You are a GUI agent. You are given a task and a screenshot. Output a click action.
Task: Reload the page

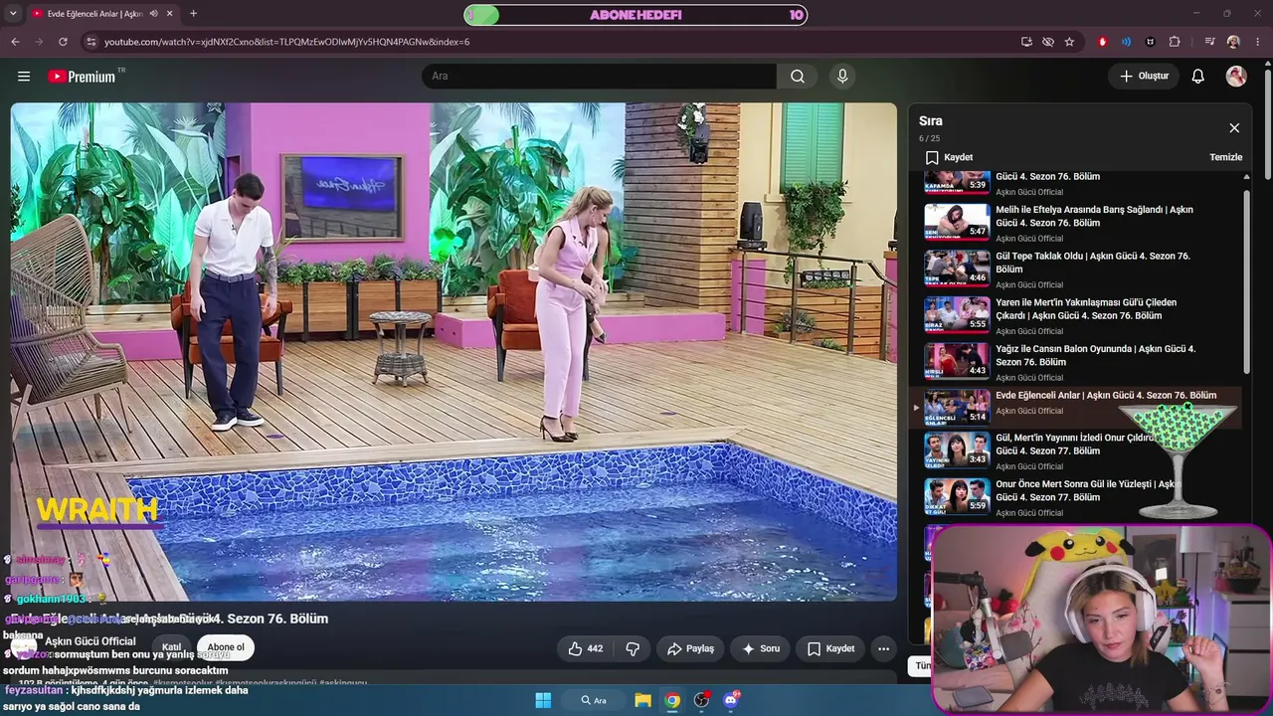click(63, 42)
